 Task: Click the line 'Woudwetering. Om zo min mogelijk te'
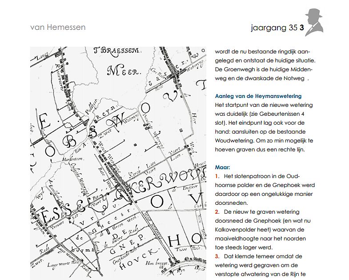[264, 141]
